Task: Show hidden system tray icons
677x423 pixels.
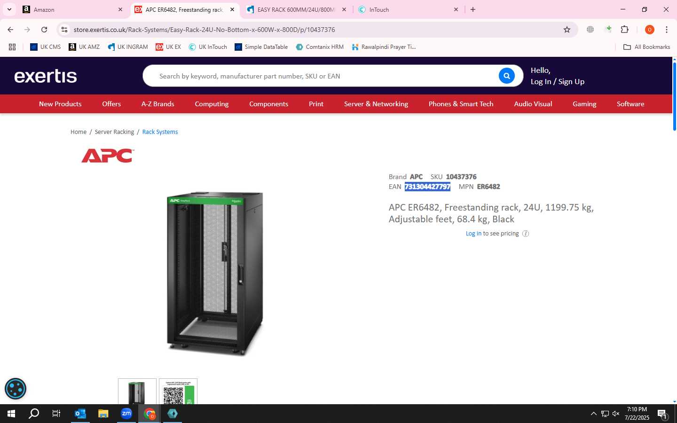Action: [x=593, y=414]
